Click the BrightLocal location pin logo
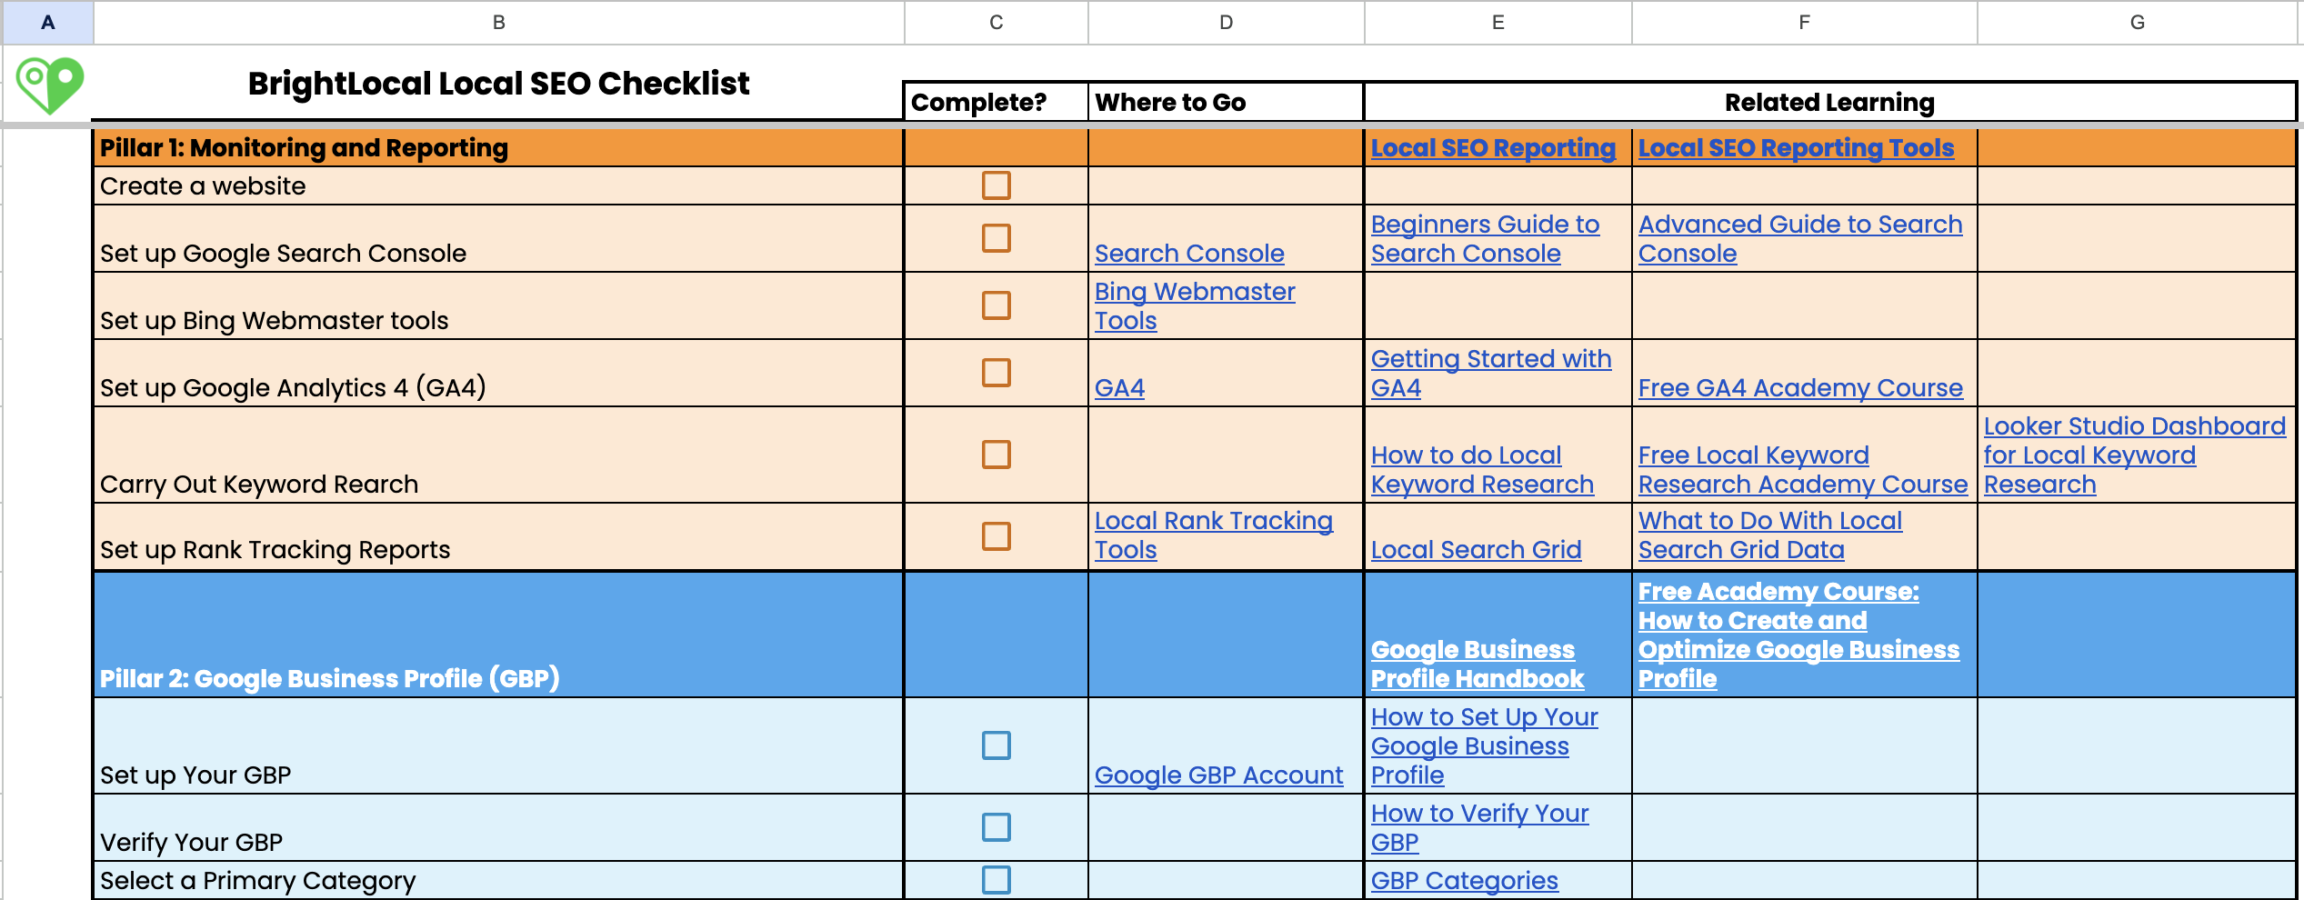This screenshot has height=900, width=2304. [x=49, y=85]
